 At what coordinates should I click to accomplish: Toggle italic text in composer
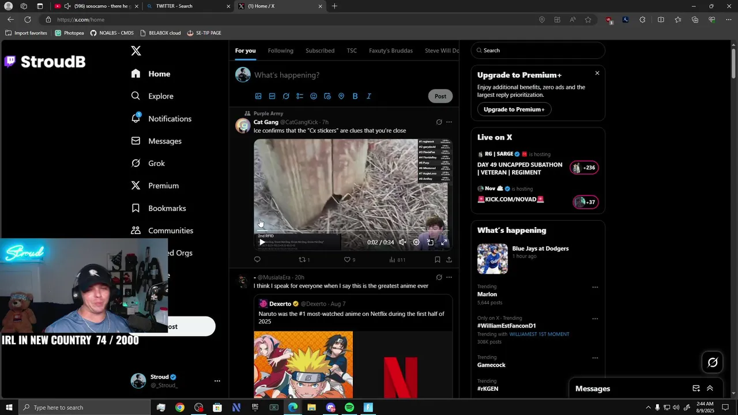[369, 96]
